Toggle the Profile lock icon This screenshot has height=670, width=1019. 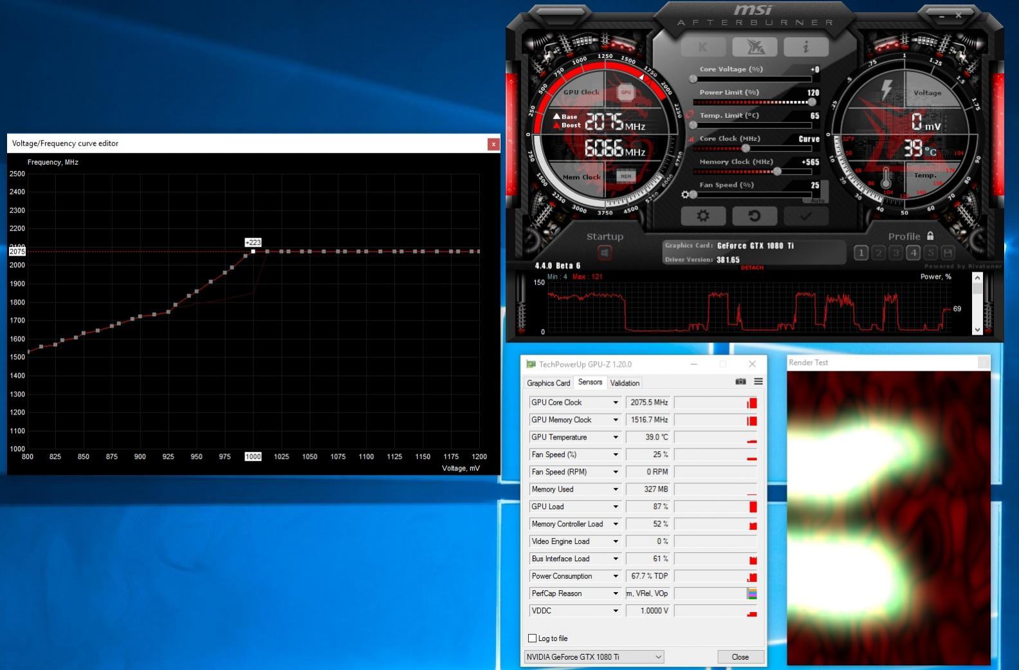(x=930, y=236)
